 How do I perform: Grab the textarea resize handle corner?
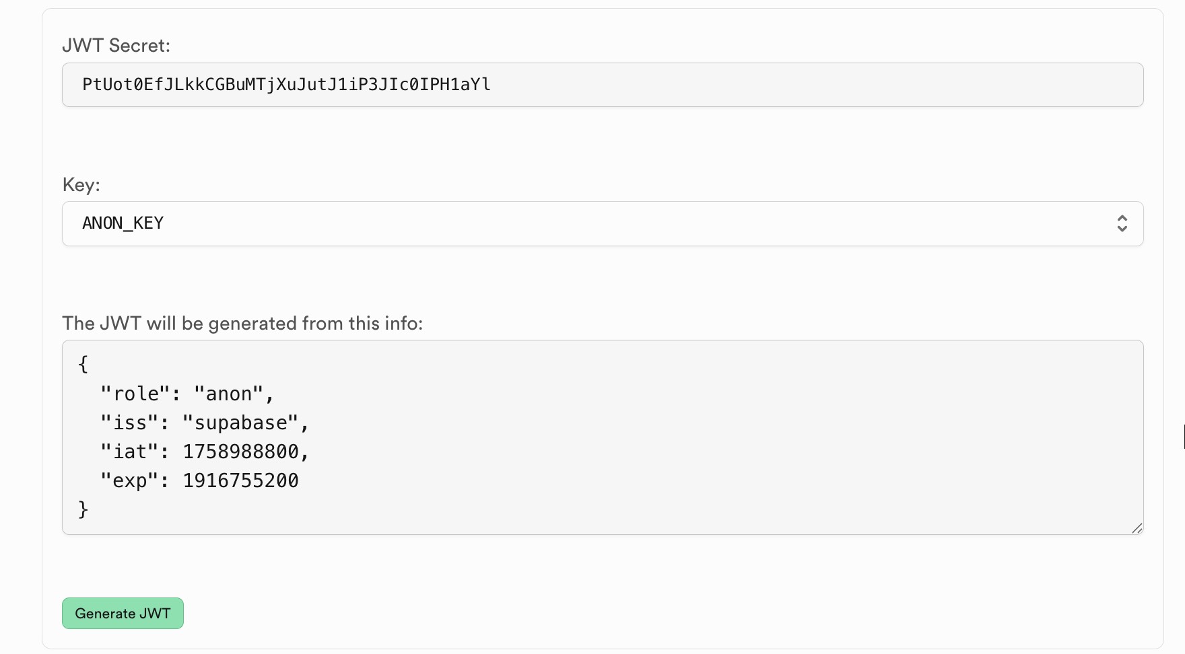(x=1137, y=528)
